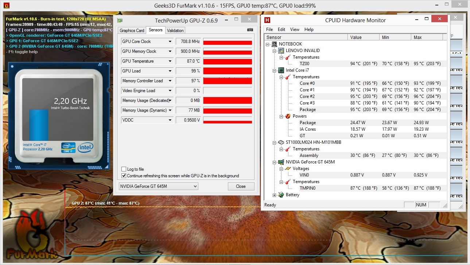Open the GPU Core Clock sensor dropdown

pos(170,41)
